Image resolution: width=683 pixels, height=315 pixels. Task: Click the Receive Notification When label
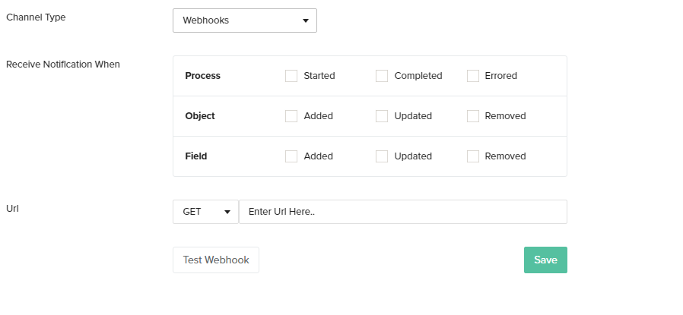tap(63, 65)
